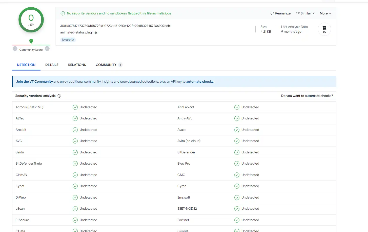Click the Undetected text for Fortinet
This screenshot has height=232, width=368.
pyautogui.click(x=250, y=220)
